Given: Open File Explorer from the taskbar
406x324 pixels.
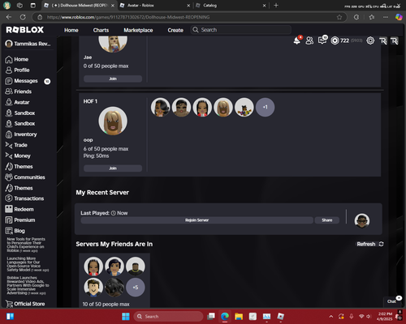Looking at the screenshot, I should pos(239,317).
